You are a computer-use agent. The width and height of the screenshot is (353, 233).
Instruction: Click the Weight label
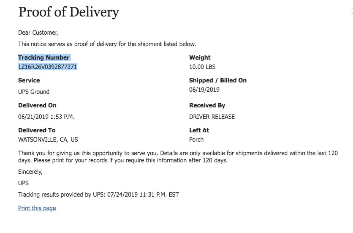(200, 58)
